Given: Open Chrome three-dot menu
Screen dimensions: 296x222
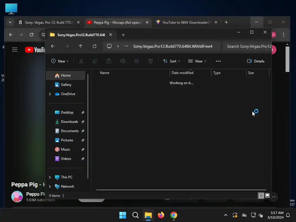Looking at the screenshot, I should click(x=284, y=35).
